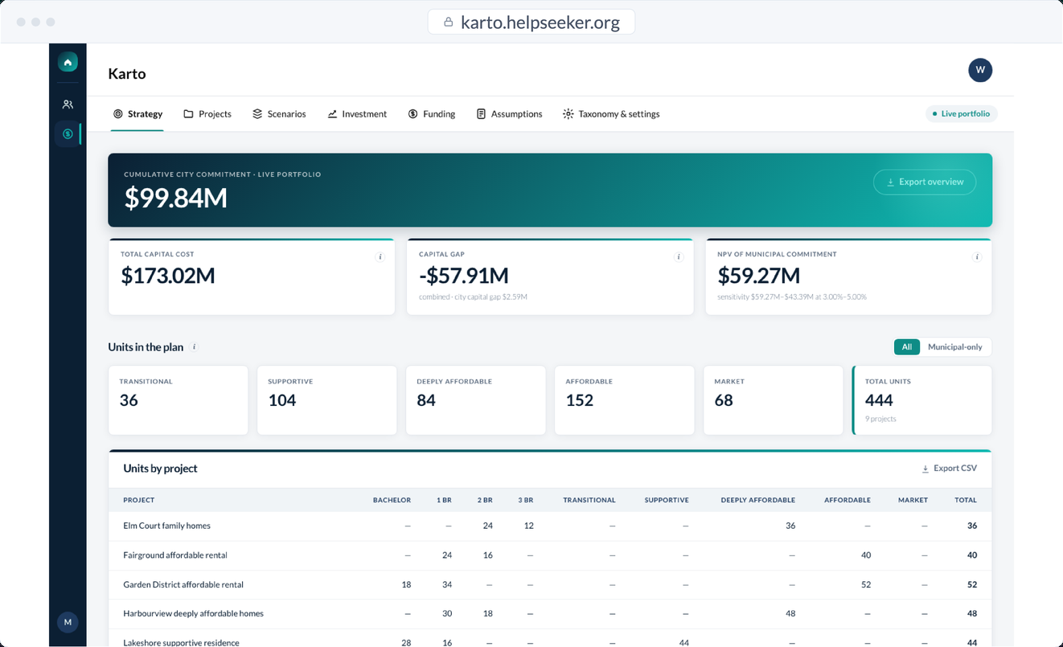The image size is (1063, 647).
Task: Open the Funding tab
Action: pos(432,114)
